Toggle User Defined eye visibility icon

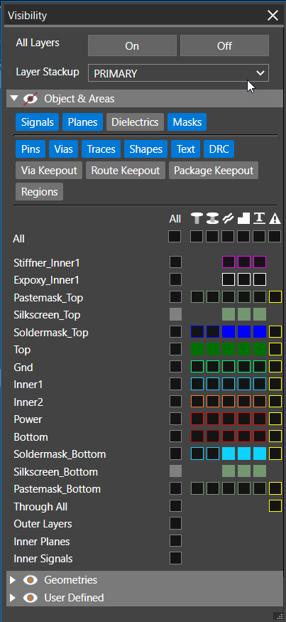pos(31,597)
